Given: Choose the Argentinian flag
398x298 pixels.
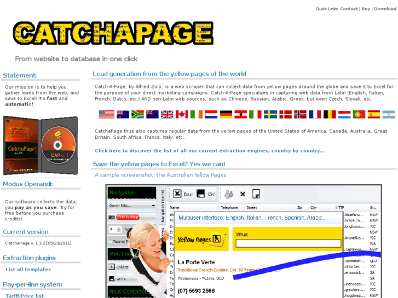Looking at the screenshot, I should [389, 114].
